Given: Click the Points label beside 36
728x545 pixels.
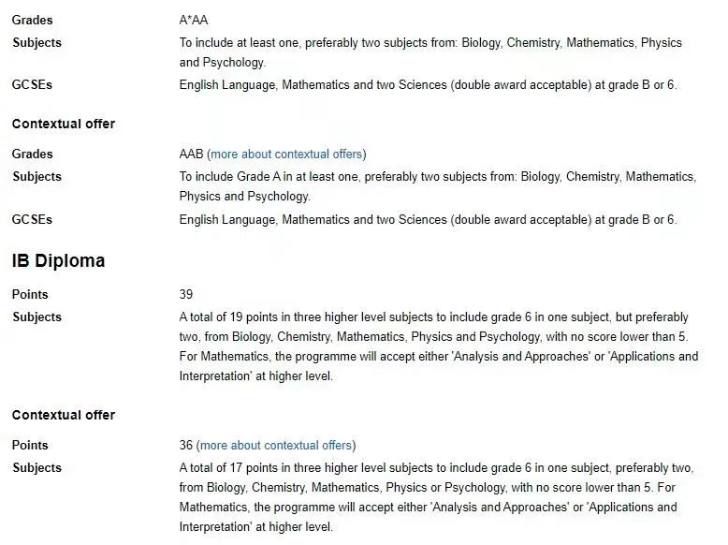Looking at the screenshot, I should (x=30, y=446).
